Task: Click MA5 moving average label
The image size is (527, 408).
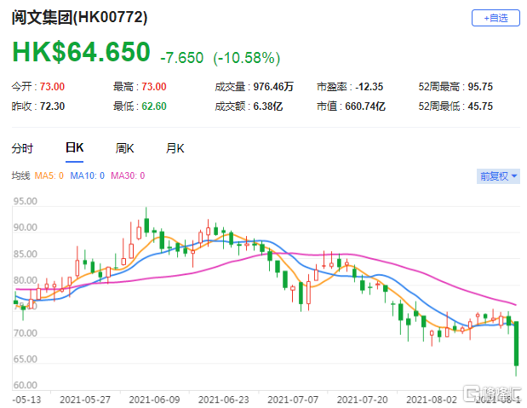Action: pyautogui.click(x=49, y=175)
